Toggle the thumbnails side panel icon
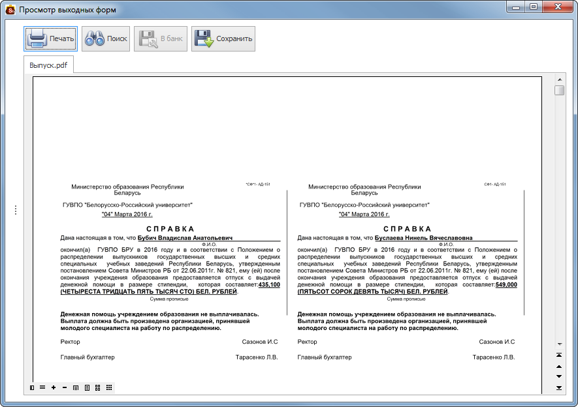Image resolution: width=578 pixels, height=407 pixels. [32, 387]
